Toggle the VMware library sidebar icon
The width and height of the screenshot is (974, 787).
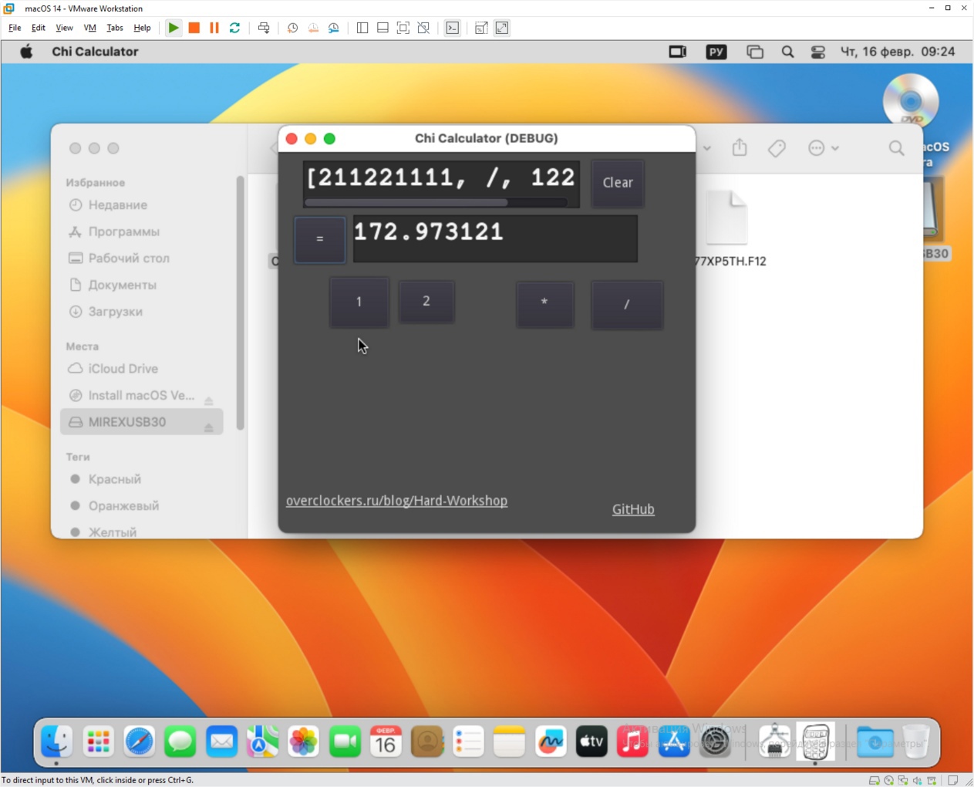pos(362,28)
